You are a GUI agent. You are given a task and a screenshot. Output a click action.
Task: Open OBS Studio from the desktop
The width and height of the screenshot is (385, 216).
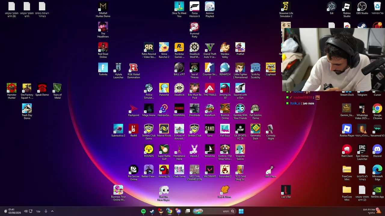pos(362,8)
